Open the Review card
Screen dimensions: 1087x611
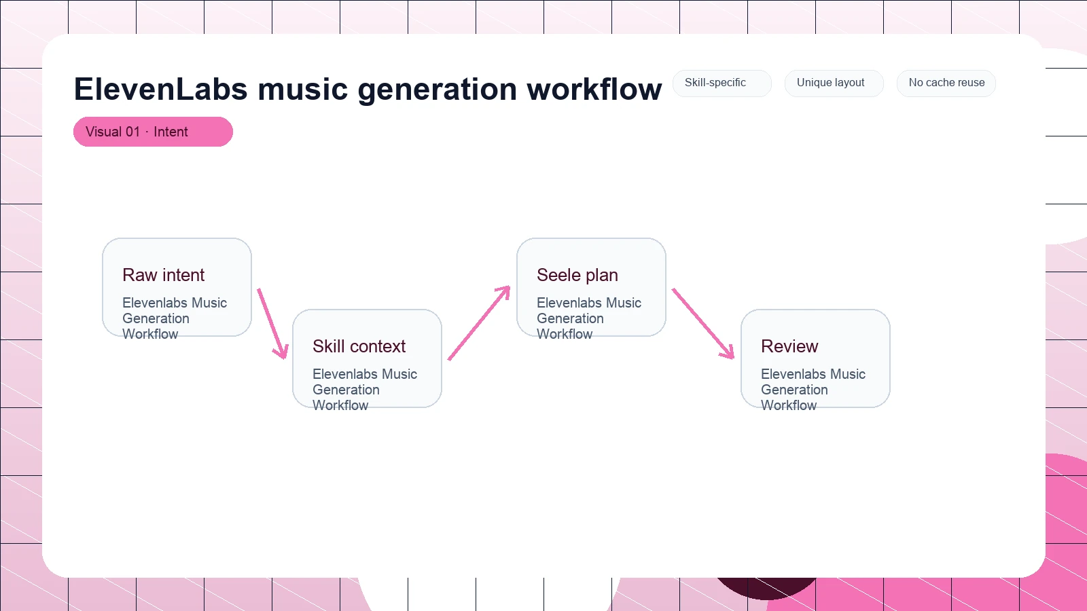point(816,358)
